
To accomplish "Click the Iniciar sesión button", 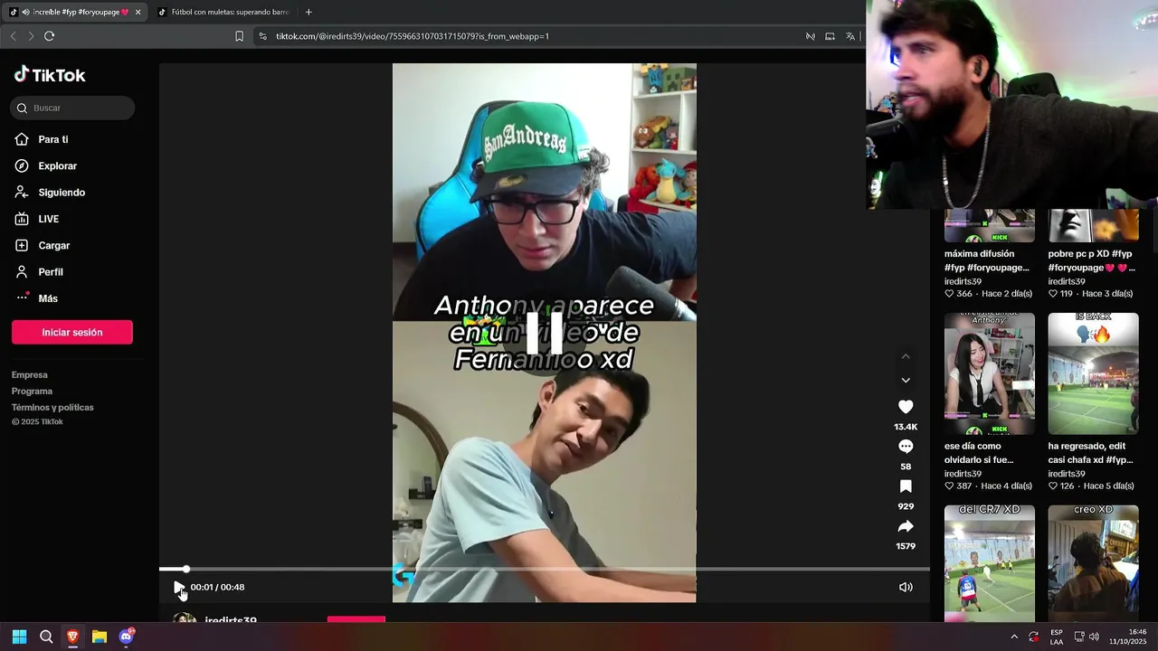I will click(x=72, y=332).
